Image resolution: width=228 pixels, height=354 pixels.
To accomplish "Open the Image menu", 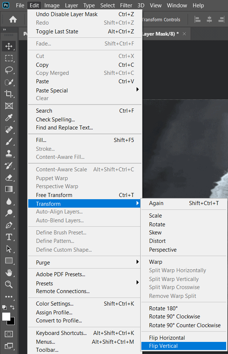I will 52,6.
